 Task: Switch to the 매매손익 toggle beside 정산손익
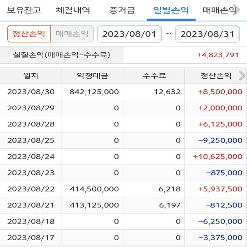click(x=72, y=34)
